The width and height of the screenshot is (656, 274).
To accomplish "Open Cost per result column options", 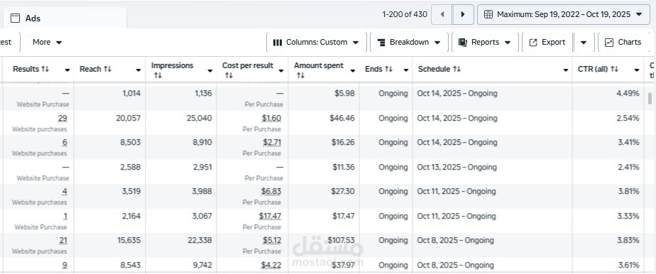I will tap(280, 71).
